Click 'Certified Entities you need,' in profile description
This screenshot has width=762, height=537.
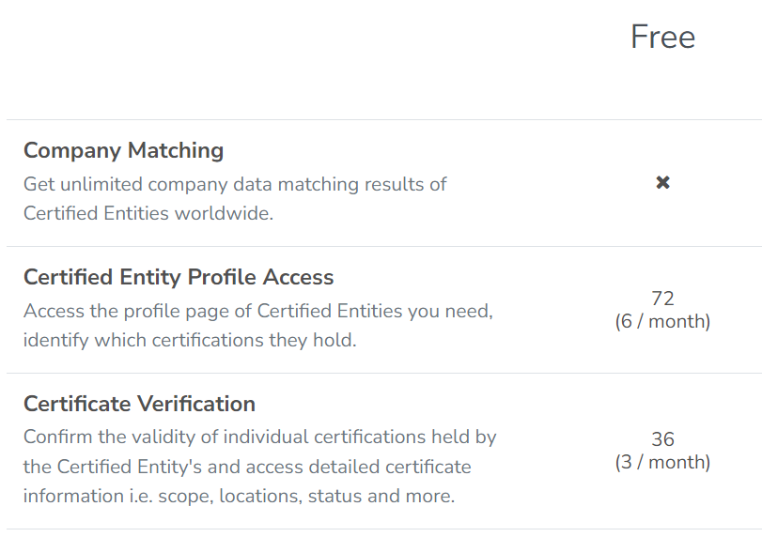[x=374, y=310]
